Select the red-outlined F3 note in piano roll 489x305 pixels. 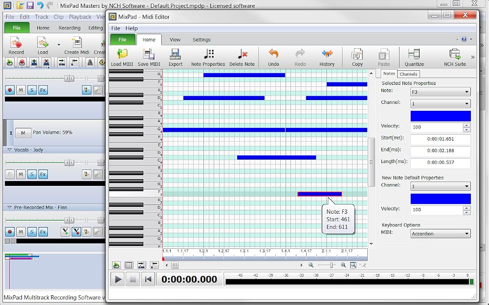(x=320, y=194)
